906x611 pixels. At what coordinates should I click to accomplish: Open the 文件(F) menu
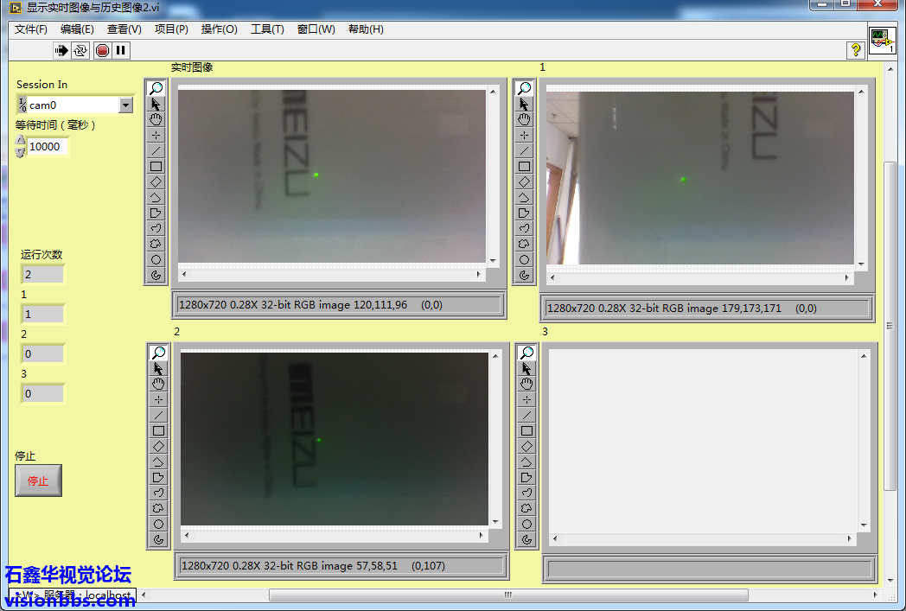point(31,29)
